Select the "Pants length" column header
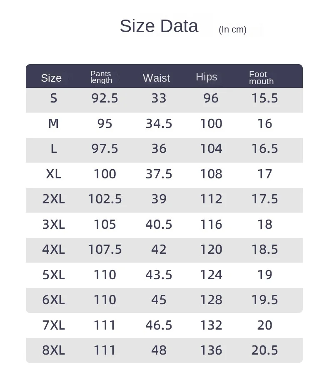This screenshot has height=370, width=329. pyautogui.click(x=101, y=77)
